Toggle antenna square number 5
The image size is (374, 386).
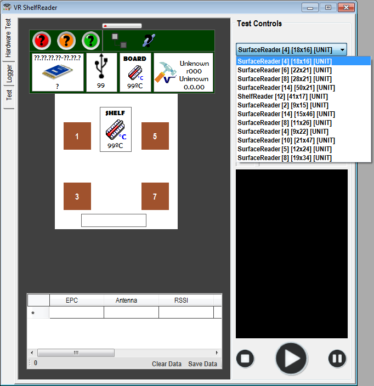155,136
